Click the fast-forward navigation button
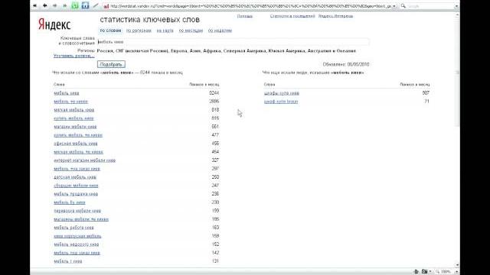Viewport: 490px width, 275px height. point(64,5)
